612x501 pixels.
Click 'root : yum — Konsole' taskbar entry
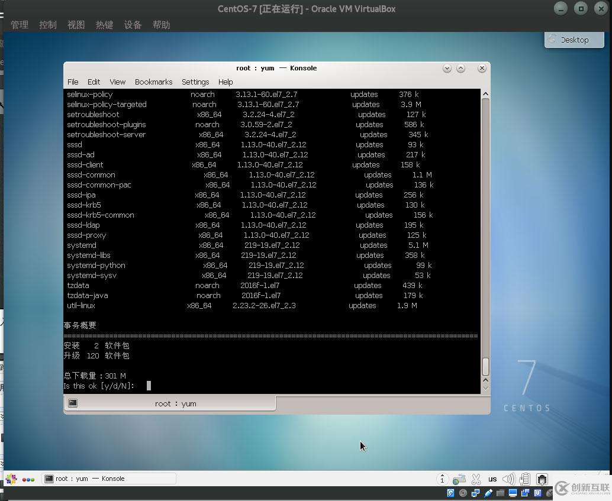click(109, 479)
